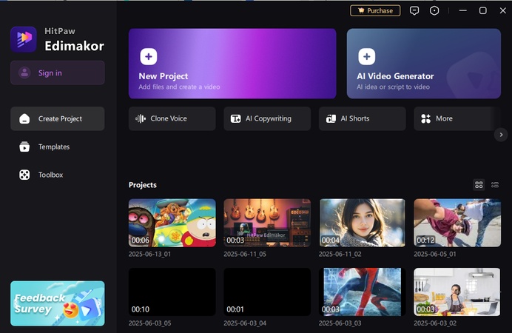This screenshot has width=512, height=333.
Task: Click the HitPaw Edimakor logo icon
Action: point(24,39)
